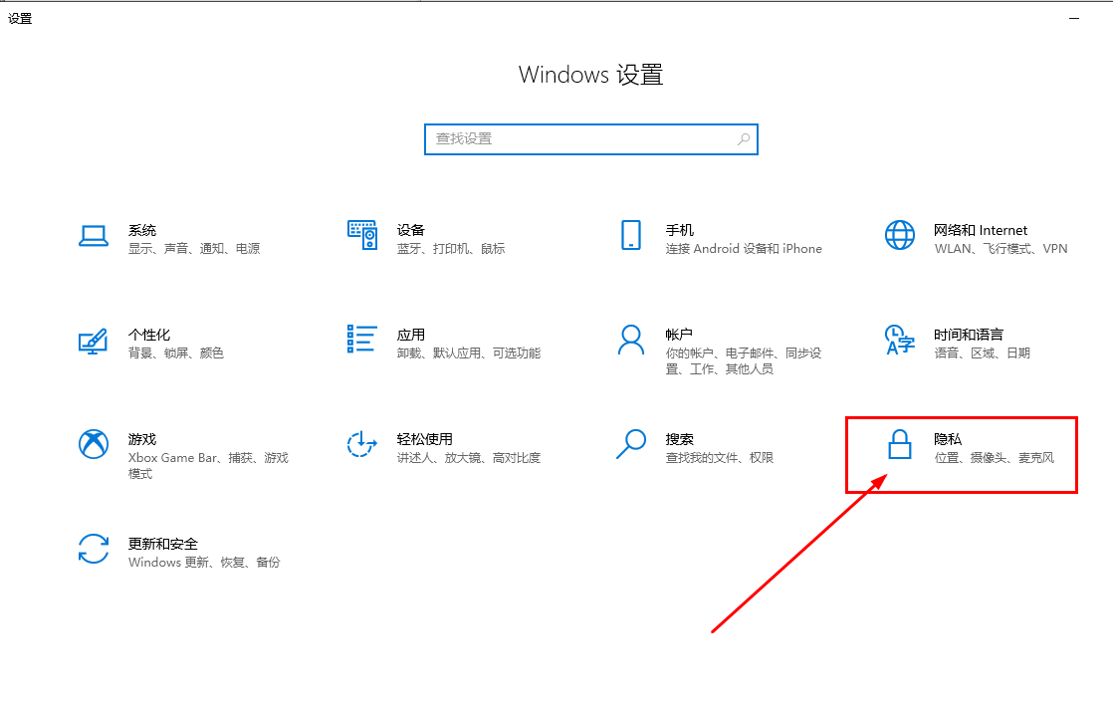Click the text WLAN、飞行模式、VPN
1113x703 pixels.
(x=1001, y=249)
